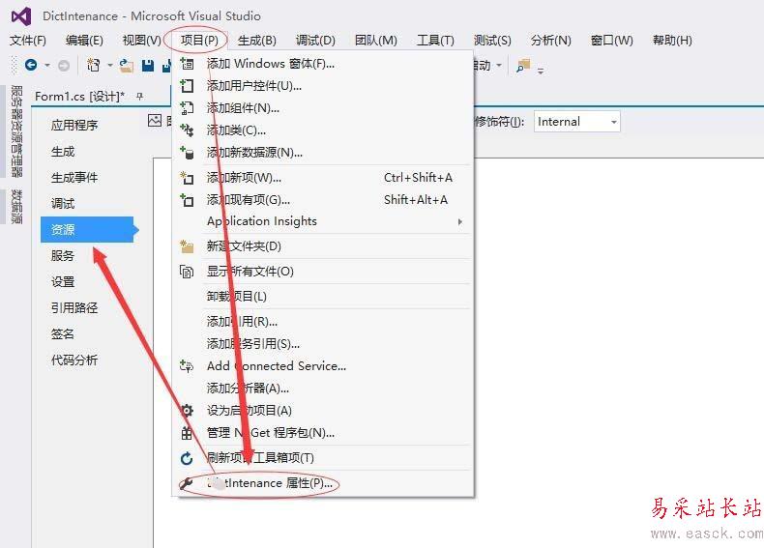Open the 文件(F) menu
This screenshot has height=548, width=764.
(28, 41)
